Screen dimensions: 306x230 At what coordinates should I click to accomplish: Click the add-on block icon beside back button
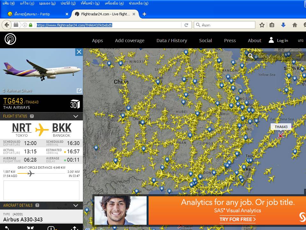click(16, 25)
